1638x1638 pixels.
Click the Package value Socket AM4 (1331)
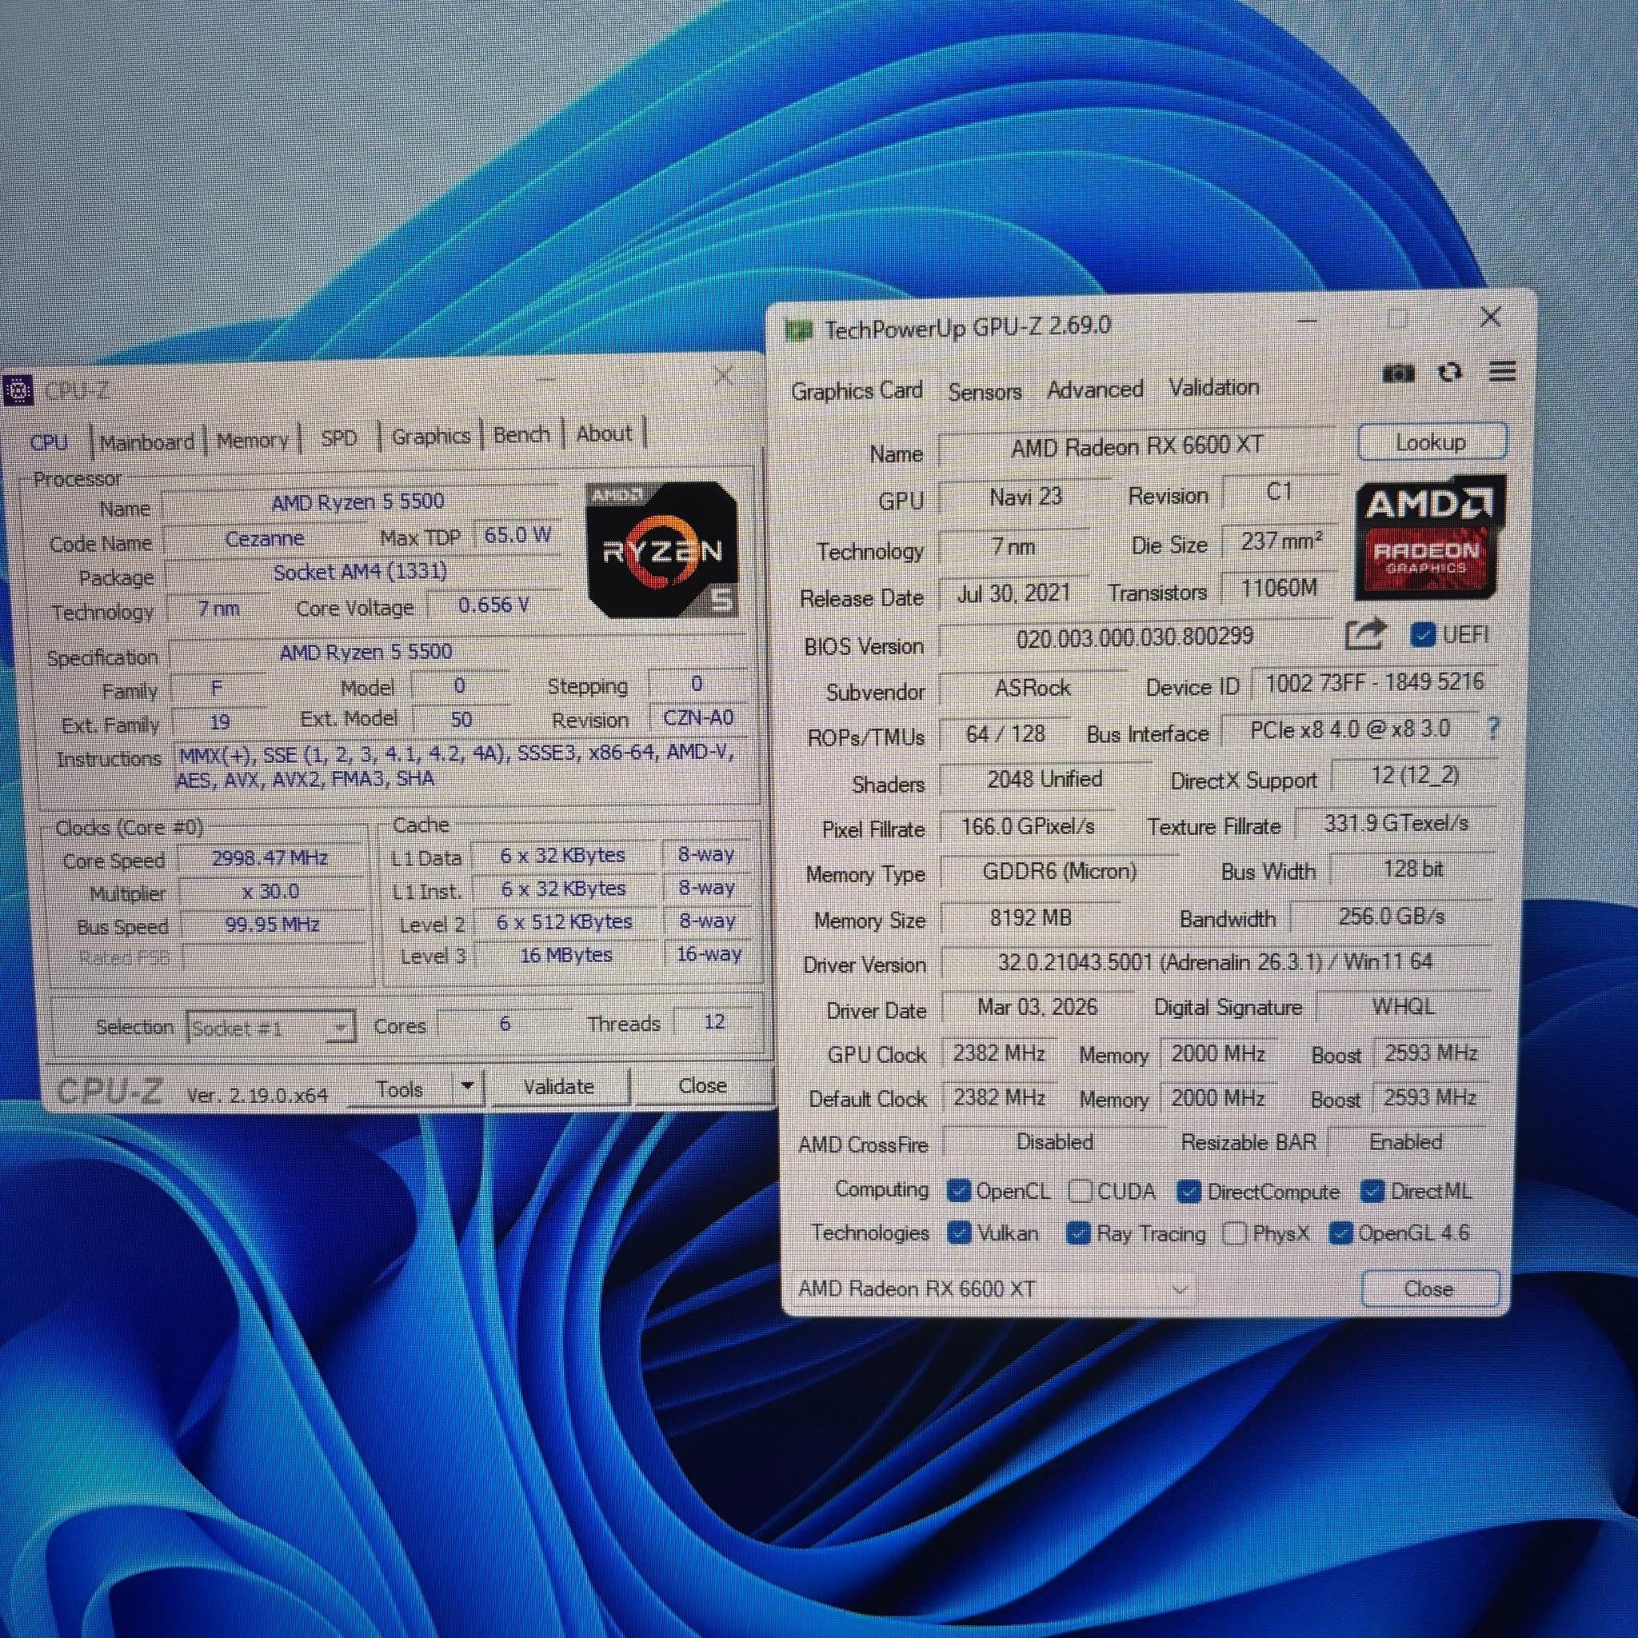pyautogui.click(x=361, y=573)
